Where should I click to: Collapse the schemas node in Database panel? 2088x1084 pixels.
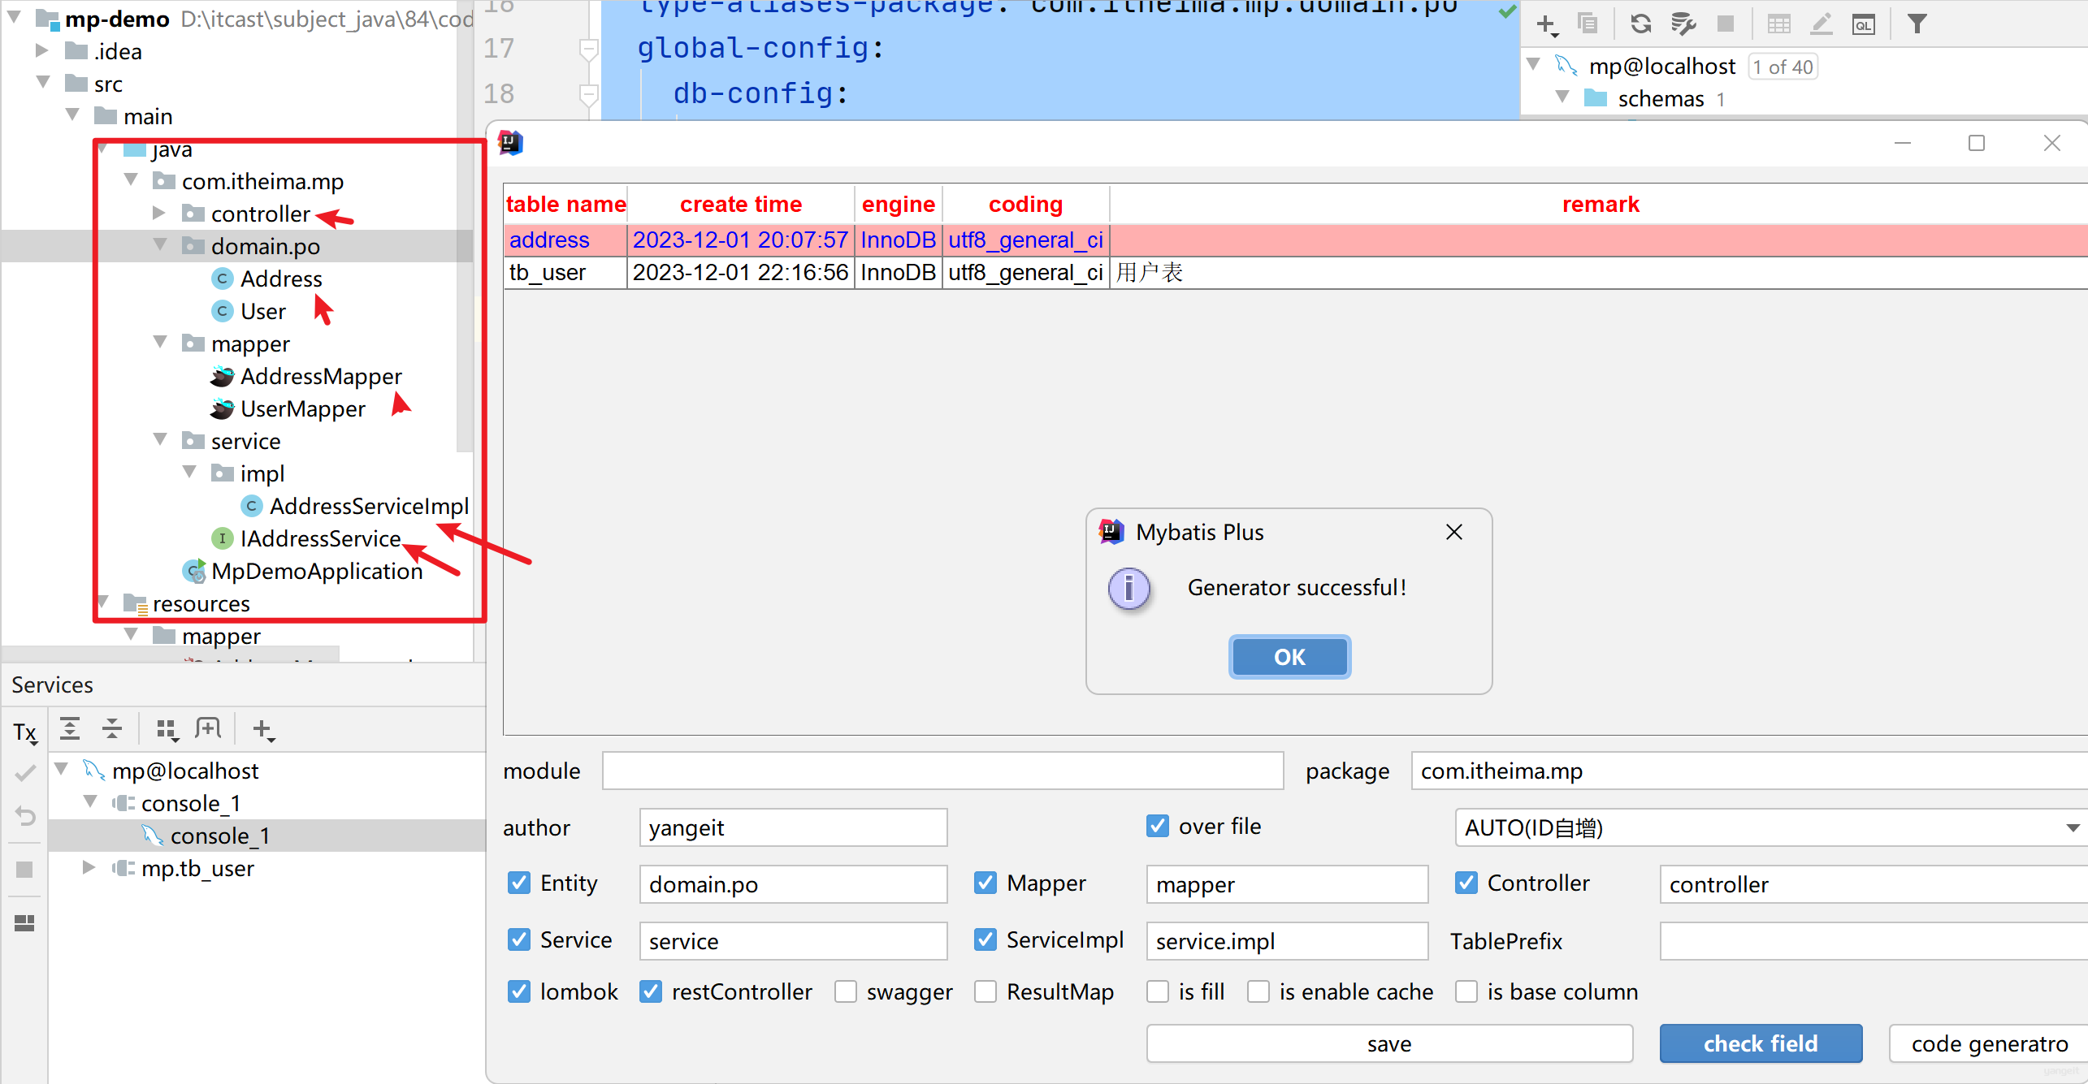coord(1562,97)
